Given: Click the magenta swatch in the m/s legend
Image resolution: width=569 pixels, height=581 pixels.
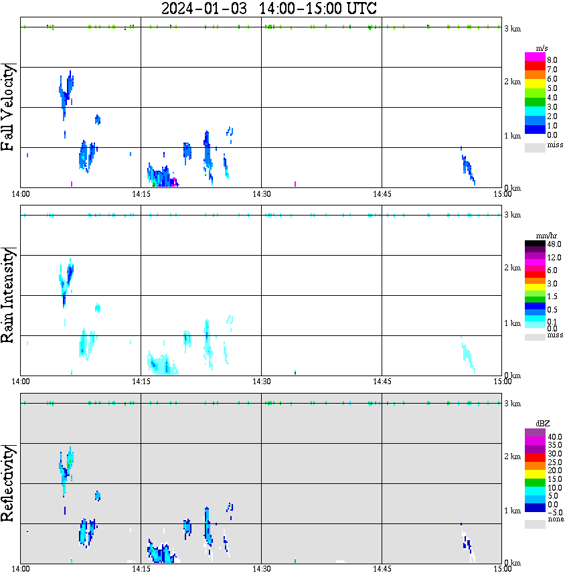Looking at the screenshot, I should [535, 57].
